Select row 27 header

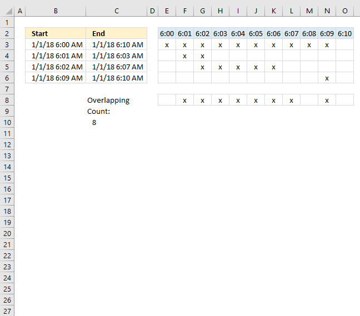[x=7, y=311]
